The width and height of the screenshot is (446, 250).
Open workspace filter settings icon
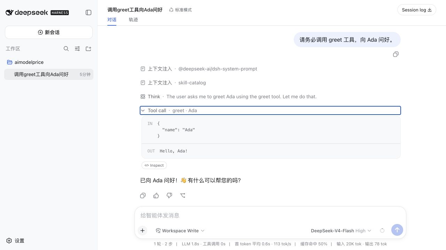77,49
